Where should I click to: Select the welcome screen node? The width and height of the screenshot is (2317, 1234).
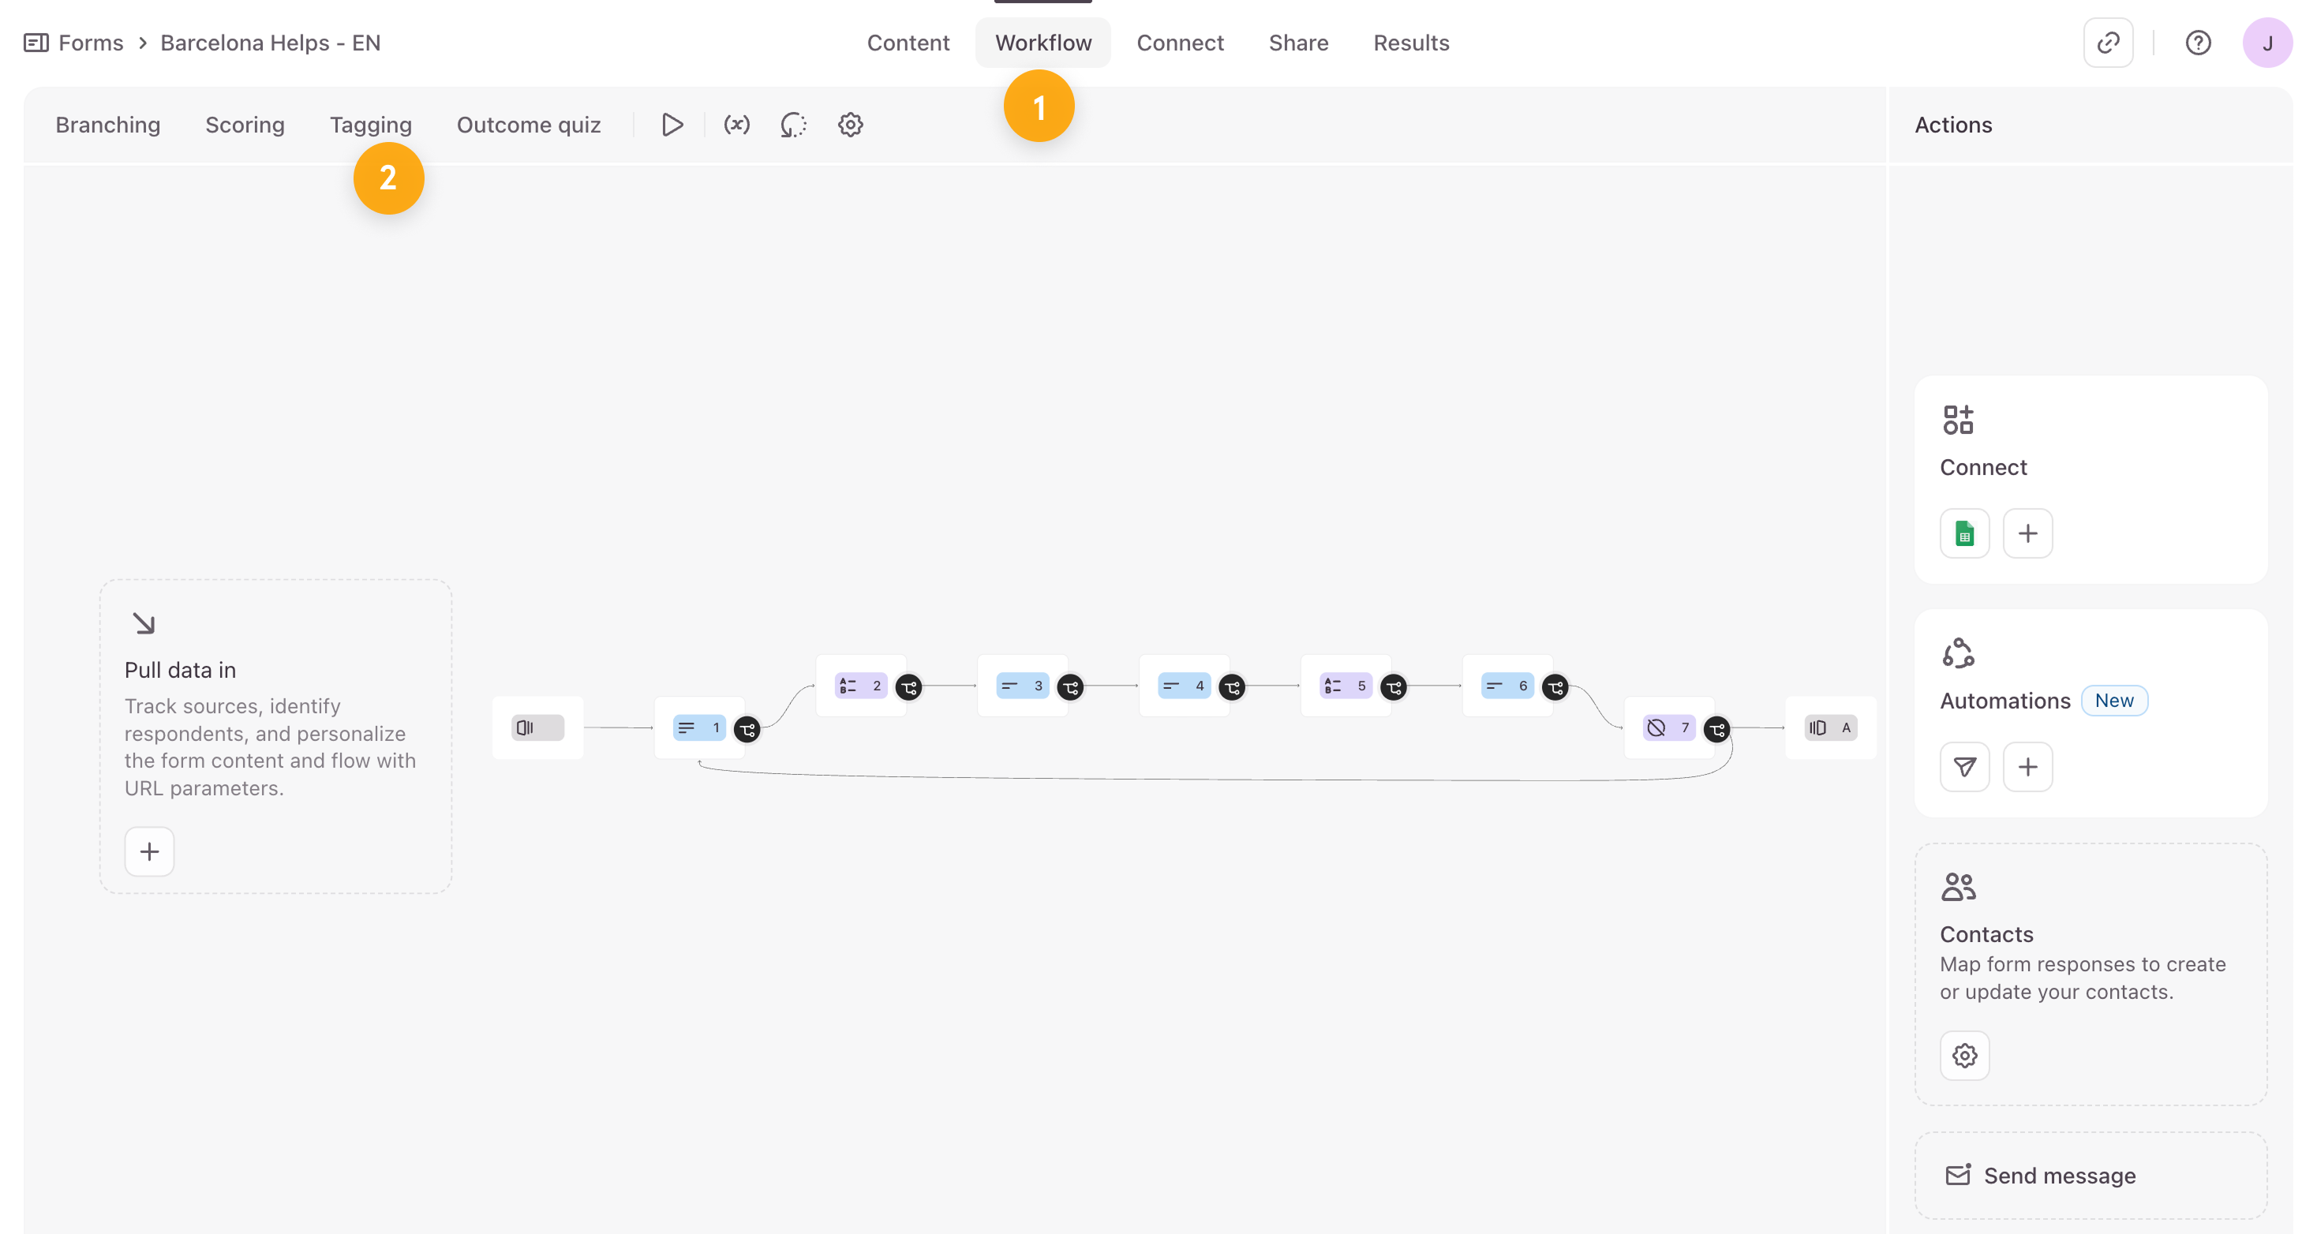pyautogui.click(x=537, y=727)
